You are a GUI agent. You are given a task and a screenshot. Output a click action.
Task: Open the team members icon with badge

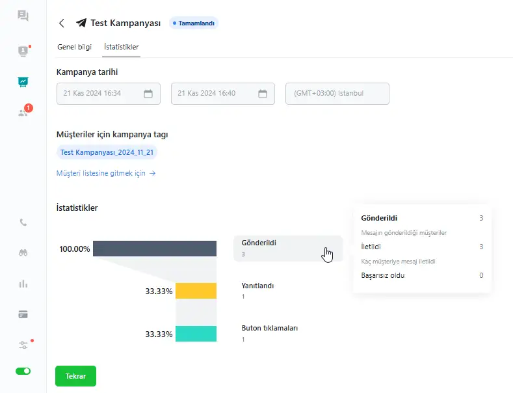point(23,112)
